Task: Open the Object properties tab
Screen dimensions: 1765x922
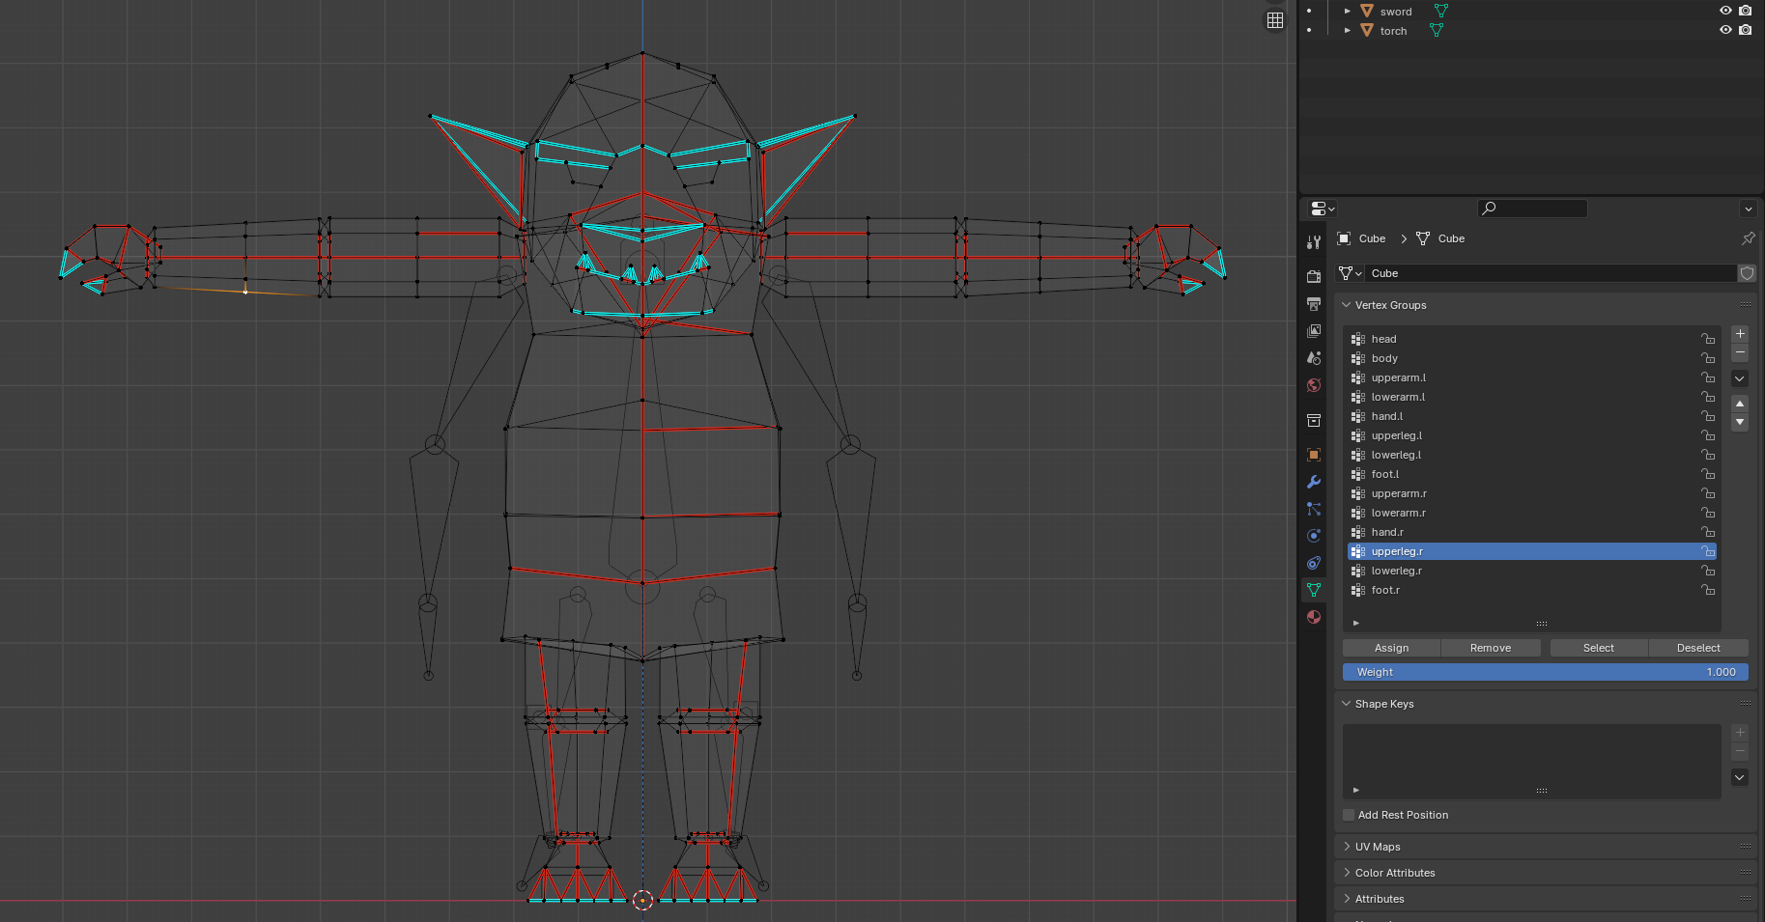Action: 1314,455
